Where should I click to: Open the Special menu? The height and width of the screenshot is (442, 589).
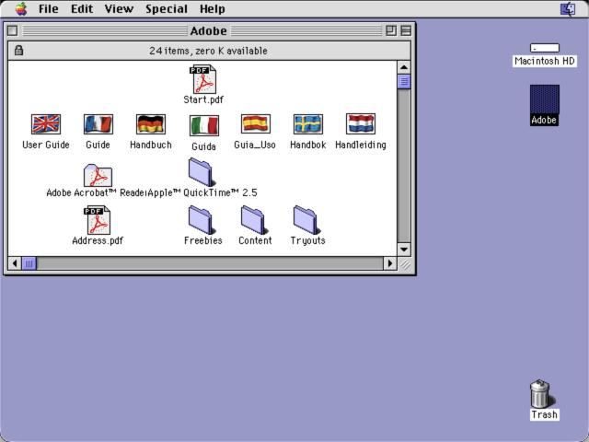[167, 8]
